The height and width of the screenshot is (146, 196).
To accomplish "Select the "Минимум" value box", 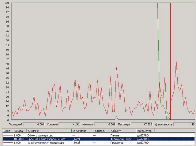I will click(105, 125).
